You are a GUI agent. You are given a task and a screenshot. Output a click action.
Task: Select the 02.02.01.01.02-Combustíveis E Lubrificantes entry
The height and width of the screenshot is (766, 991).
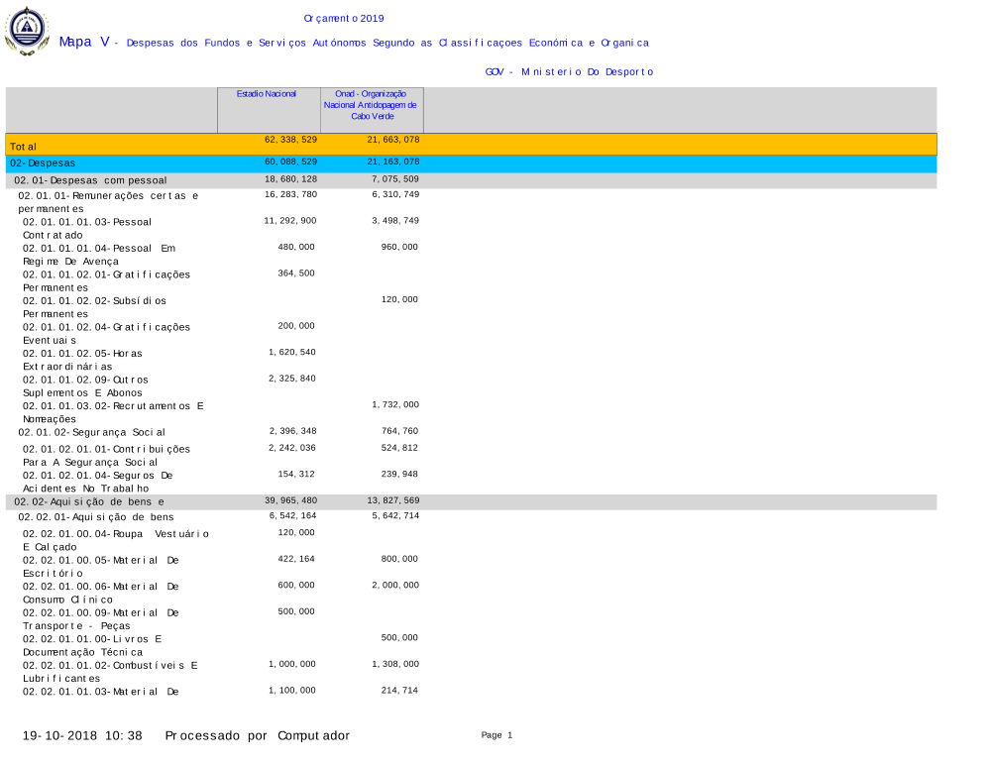(x=109, y=672)
